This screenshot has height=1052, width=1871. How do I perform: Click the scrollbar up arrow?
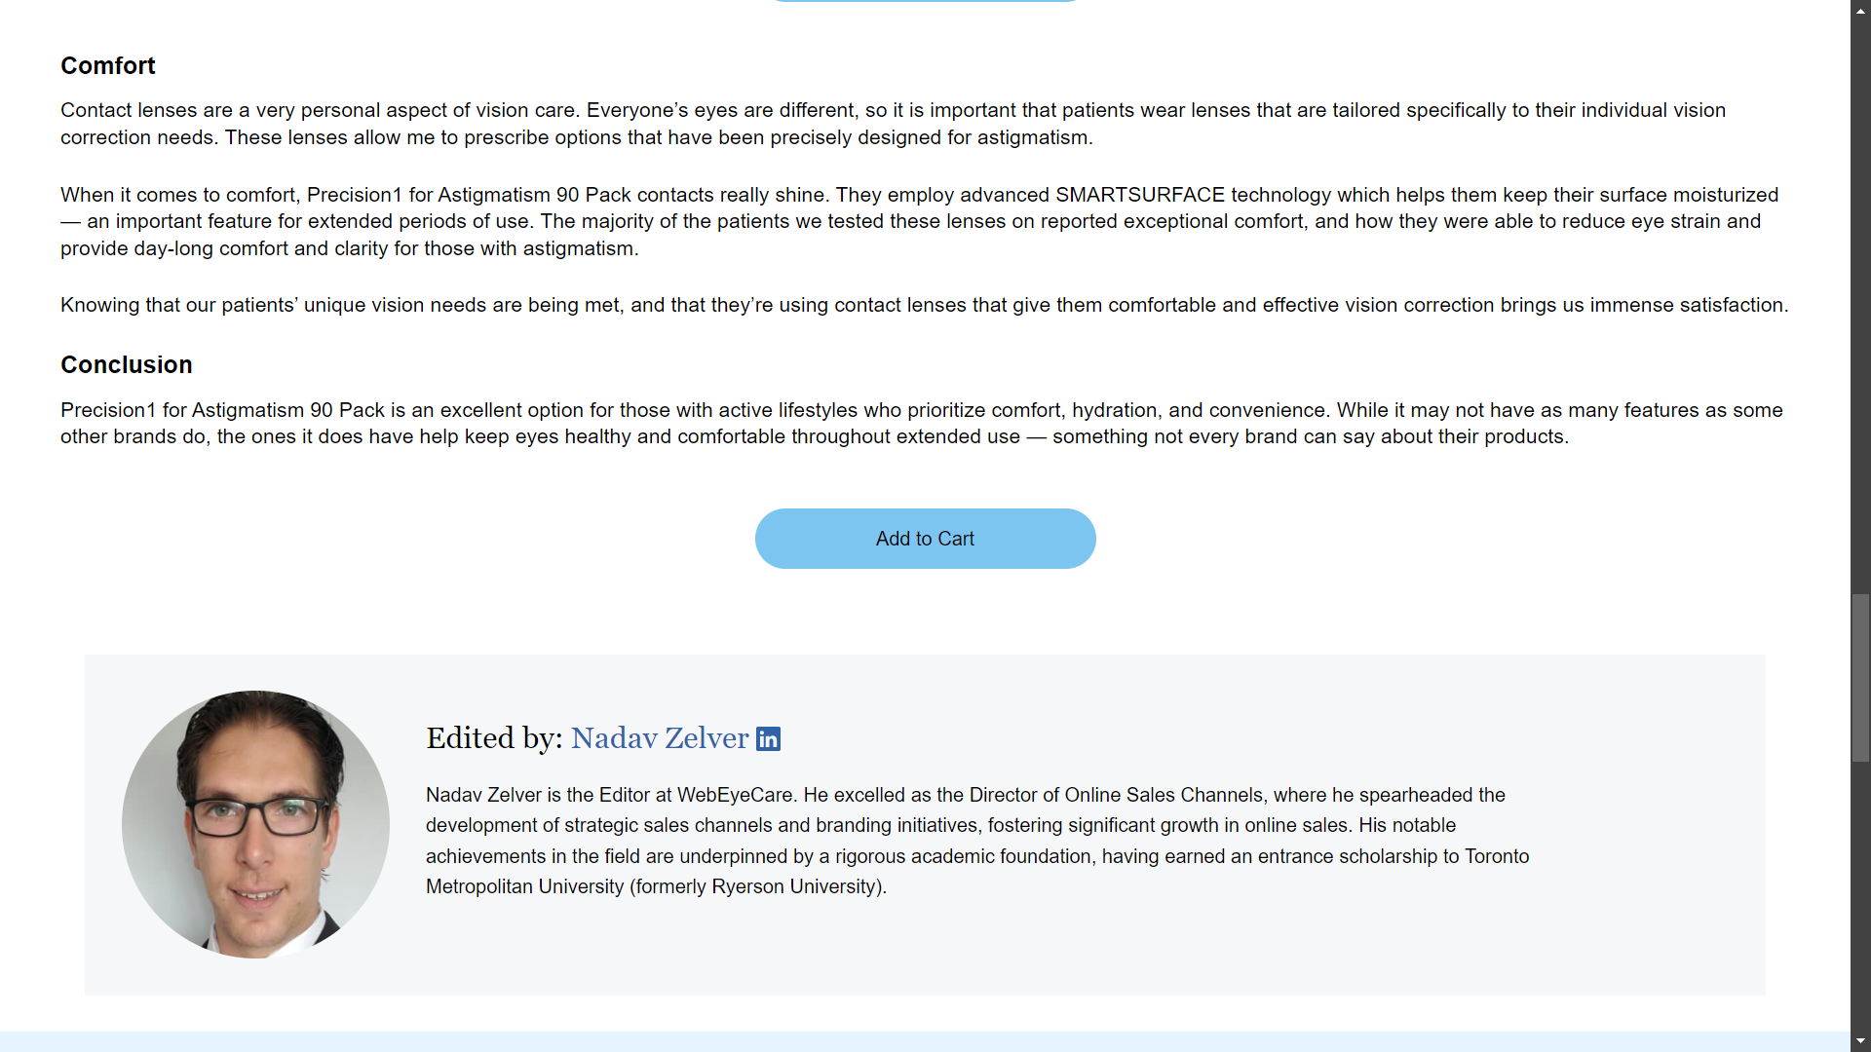[x=1860, y=10]
